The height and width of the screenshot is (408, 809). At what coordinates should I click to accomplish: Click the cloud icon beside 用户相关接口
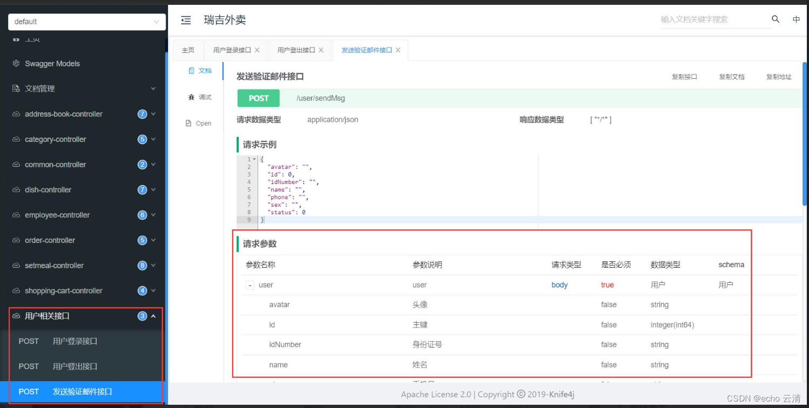click(x=16, y=316)
